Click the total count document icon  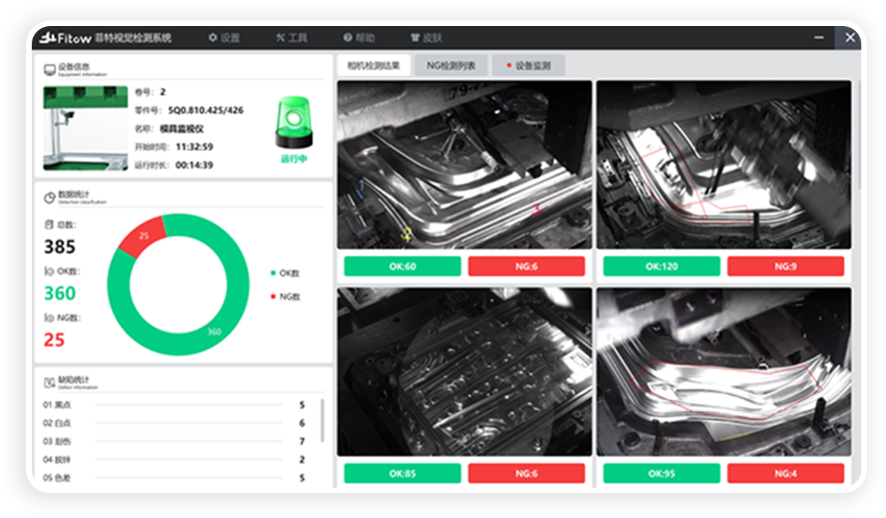click(49, 225)
